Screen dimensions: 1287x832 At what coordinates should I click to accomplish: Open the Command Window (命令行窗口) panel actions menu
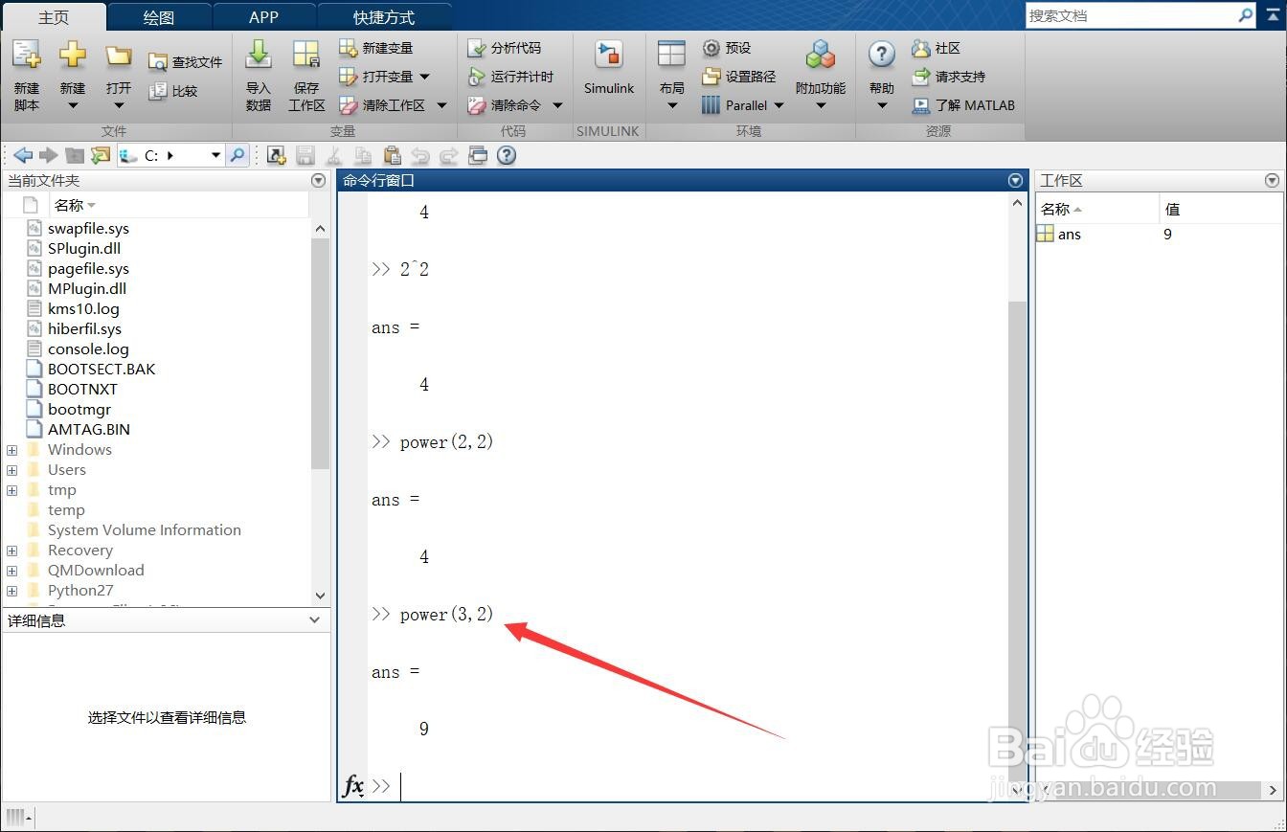click(x=1016, y=180)
